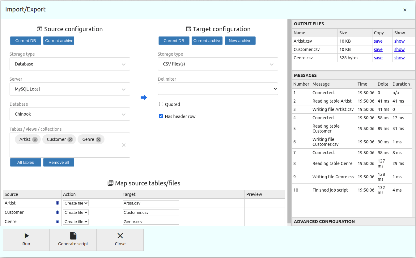
Task: Click the blue arrow between source and target
Action: coord(144,97)
